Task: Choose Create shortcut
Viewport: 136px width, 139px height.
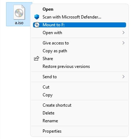Action: pos(80,105)
